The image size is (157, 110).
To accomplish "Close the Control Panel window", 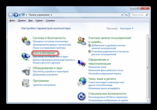I will click(145, 8).
